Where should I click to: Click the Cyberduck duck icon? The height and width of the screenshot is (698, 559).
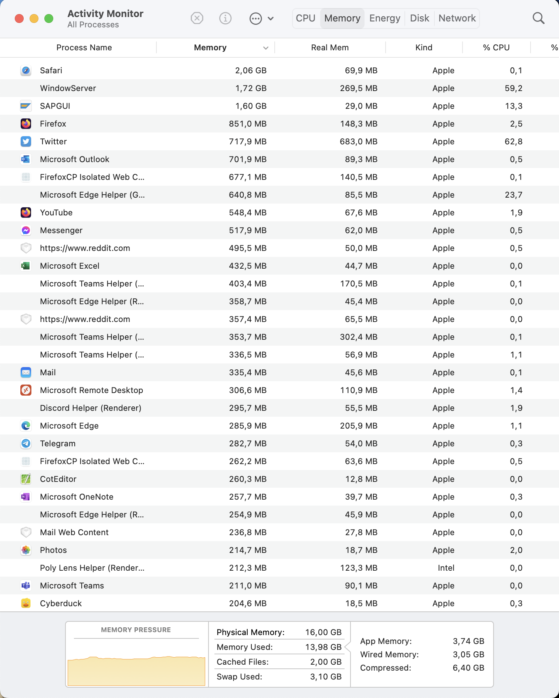pos(26,603)
